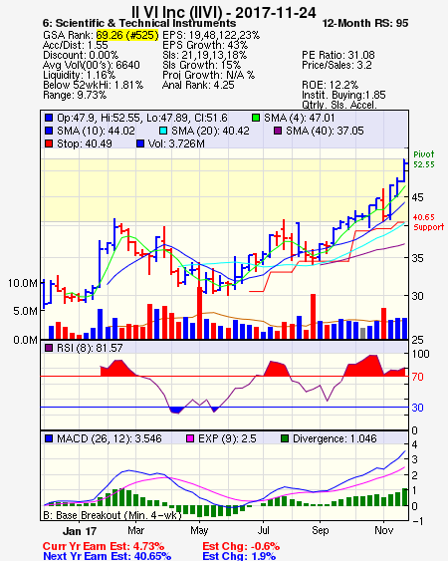Screen dimensions: 448x561
Task: Click the highlighted GSA Rank value 69.26 (#525)
Action: [x=127, y=35]
